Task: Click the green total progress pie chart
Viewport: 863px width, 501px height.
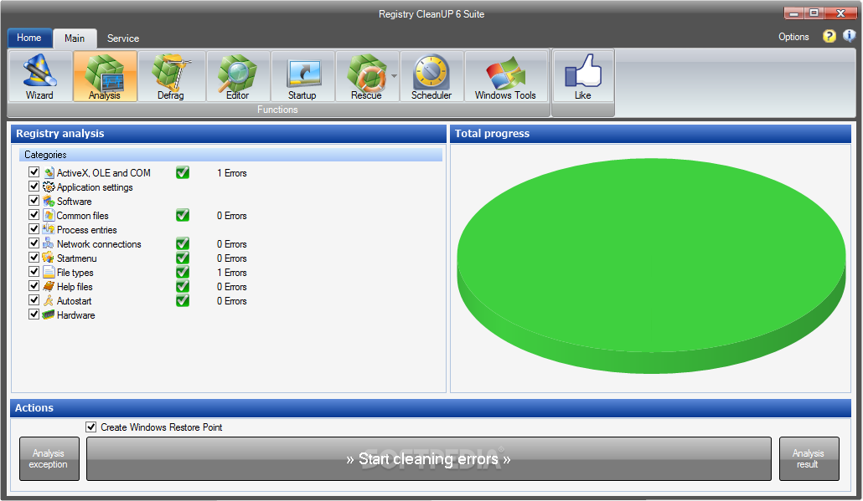Action: coord(651,267)
